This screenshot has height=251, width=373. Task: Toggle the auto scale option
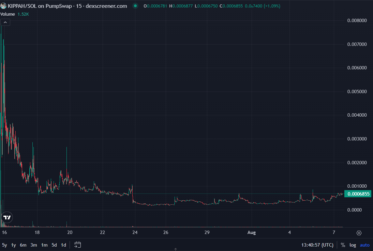[364, 245]
